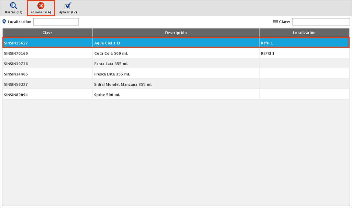
Task: Click product key SINSIN39736
Action: (16, 64)
